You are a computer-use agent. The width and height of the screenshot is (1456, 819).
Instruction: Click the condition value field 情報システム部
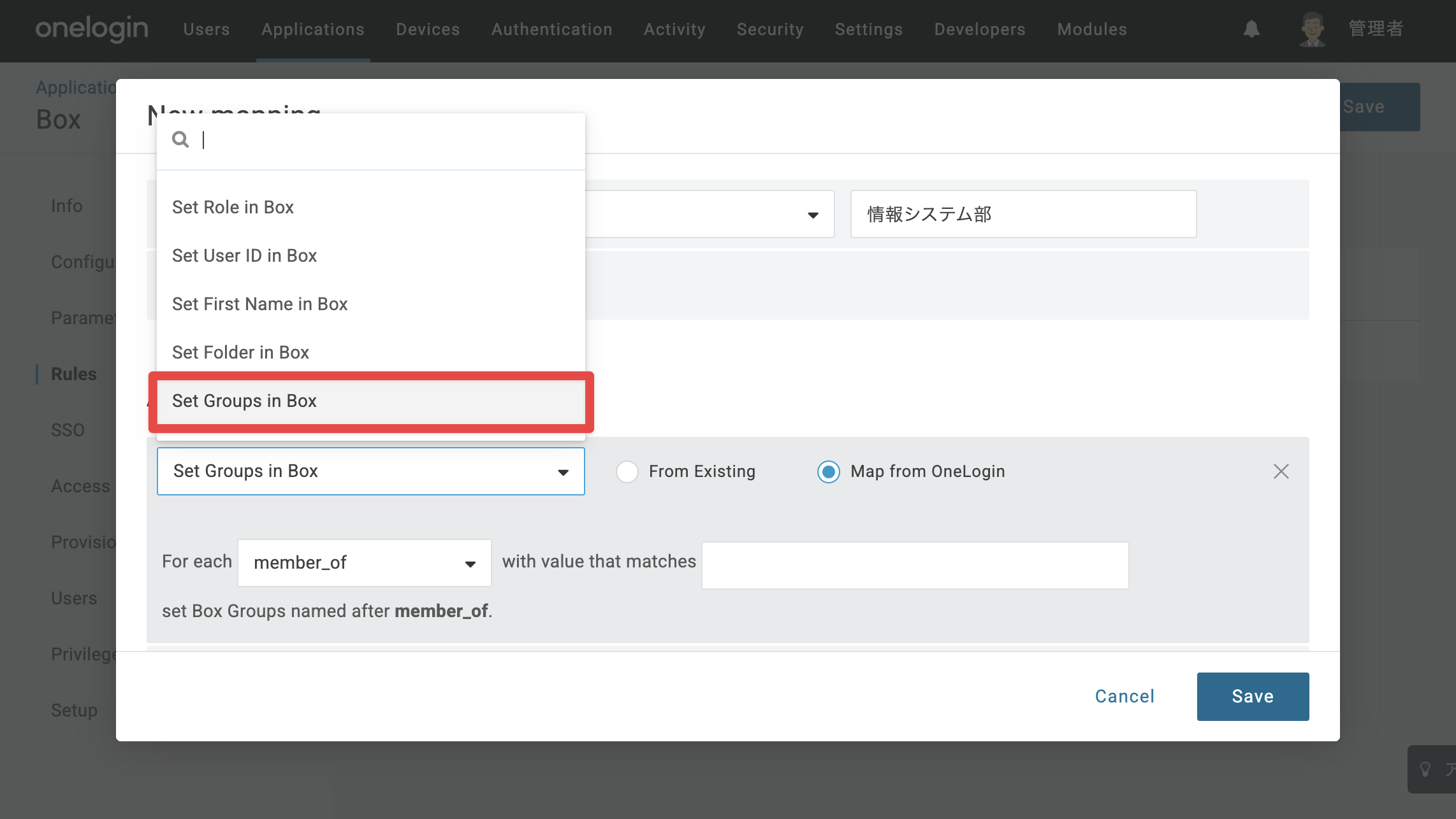tap(1023, 214)
